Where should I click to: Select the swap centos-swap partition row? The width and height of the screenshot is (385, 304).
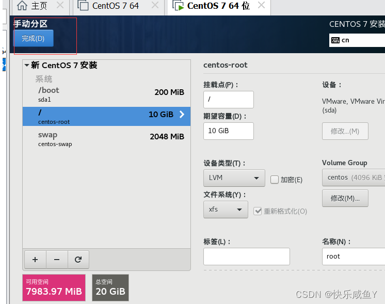(x=106, y=139)
